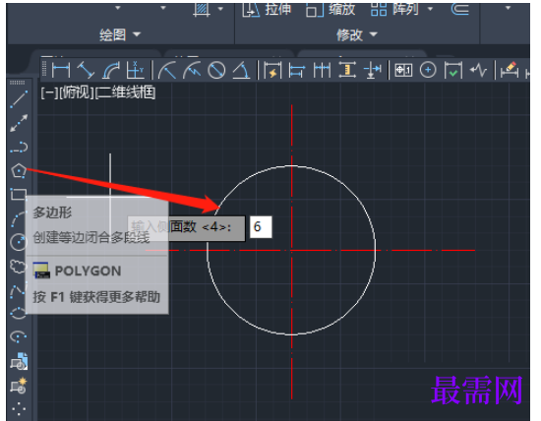Viewport: 541px width, 421px height.
Task: Click the Continue Dimension icon
Action: coord(322,70)
